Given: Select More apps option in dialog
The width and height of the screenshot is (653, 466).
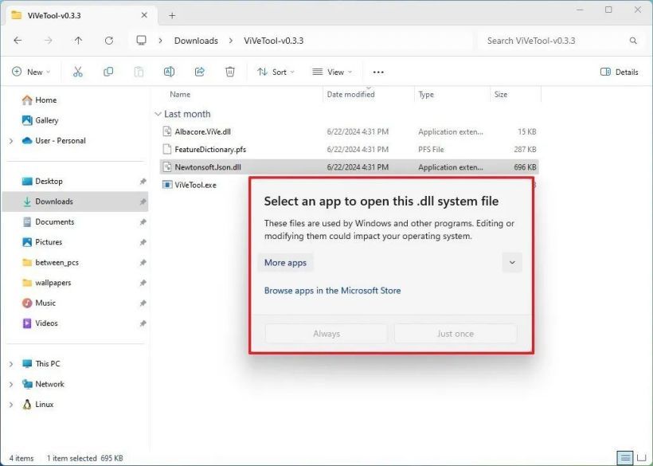Looking at the screenshot, I should [x=286, y=262].
